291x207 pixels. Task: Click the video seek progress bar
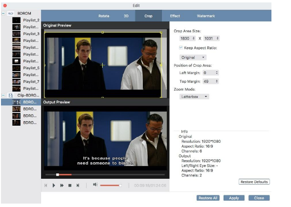(x=105, y=174)
